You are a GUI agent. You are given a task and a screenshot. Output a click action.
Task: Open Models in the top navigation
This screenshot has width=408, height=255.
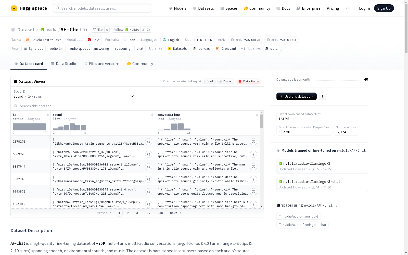pyautogui.click(x=177, y=8)
